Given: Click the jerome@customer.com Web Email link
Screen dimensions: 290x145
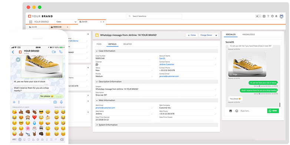Looking at the screenshot, I should coord(105,108).
